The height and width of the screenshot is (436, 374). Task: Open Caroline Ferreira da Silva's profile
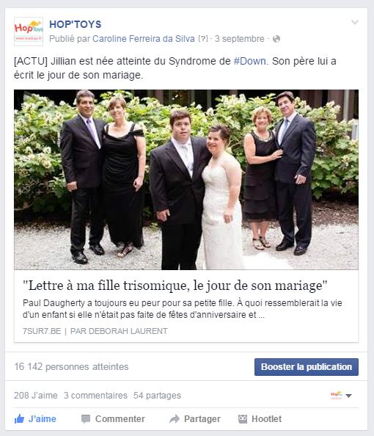pyautogui.click(x=144, y=39)
